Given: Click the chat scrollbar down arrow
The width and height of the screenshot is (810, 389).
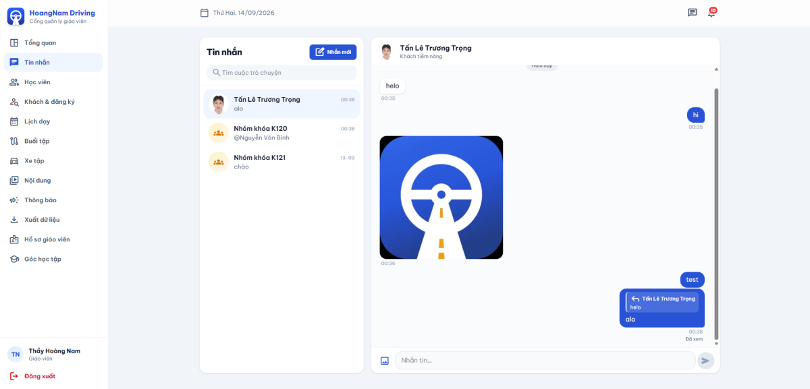Looking at the screenshot, I should point(716,344).
